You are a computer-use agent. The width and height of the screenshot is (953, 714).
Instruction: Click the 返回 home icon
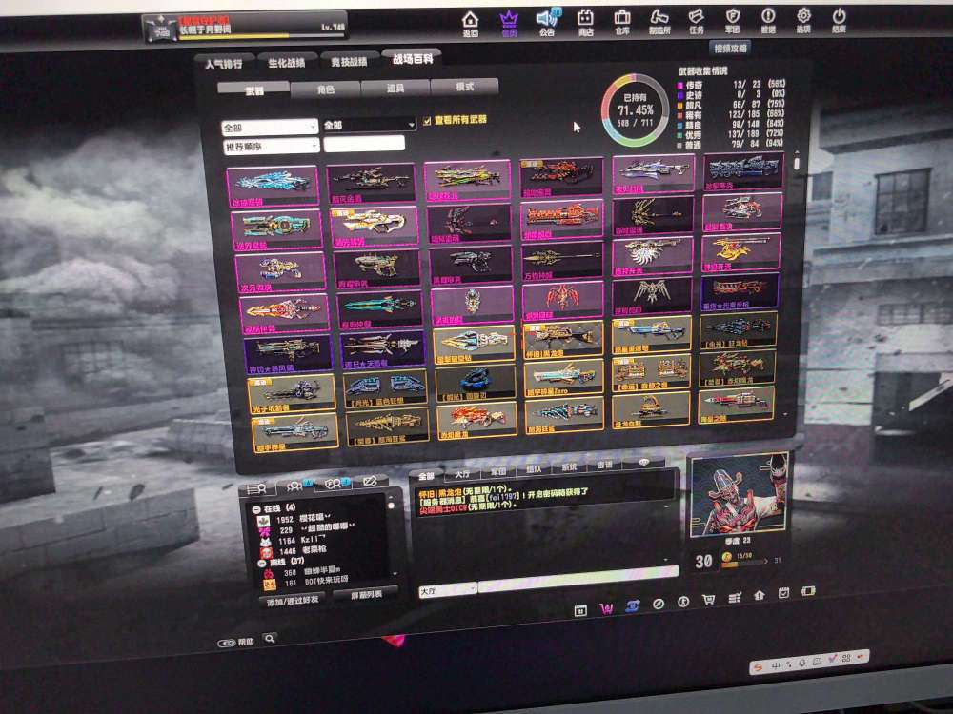pos(470,25)
